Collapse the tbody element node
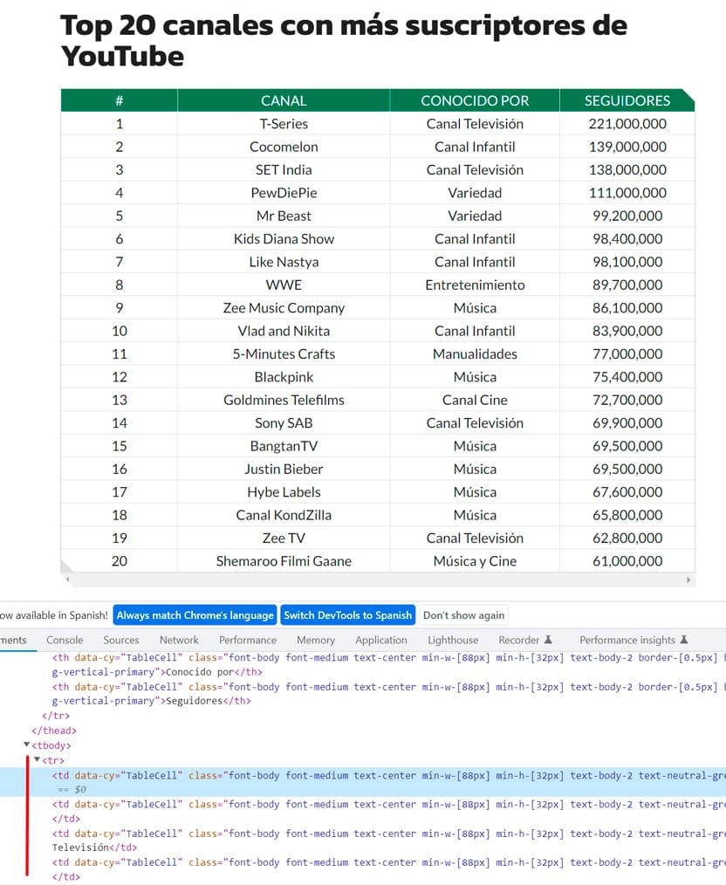 click(26, 745)
